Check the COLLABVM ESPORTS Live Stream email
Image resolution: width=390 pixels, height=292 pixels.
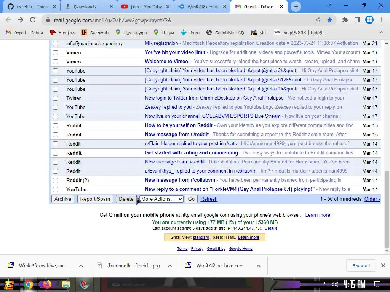56,116
